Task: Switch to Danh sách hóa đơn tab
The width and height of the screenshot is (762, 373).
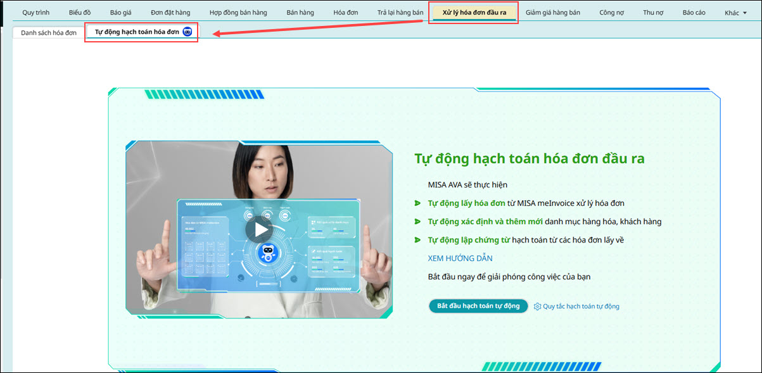Action: click(x=49, y=32)
